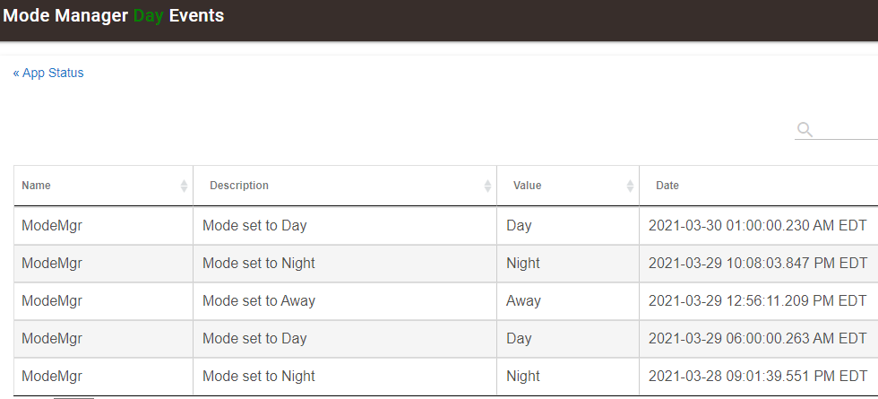Select the 06:00:00.263 AM date cell
Viewport: 878px width, 399px height.
pos(758,339)
